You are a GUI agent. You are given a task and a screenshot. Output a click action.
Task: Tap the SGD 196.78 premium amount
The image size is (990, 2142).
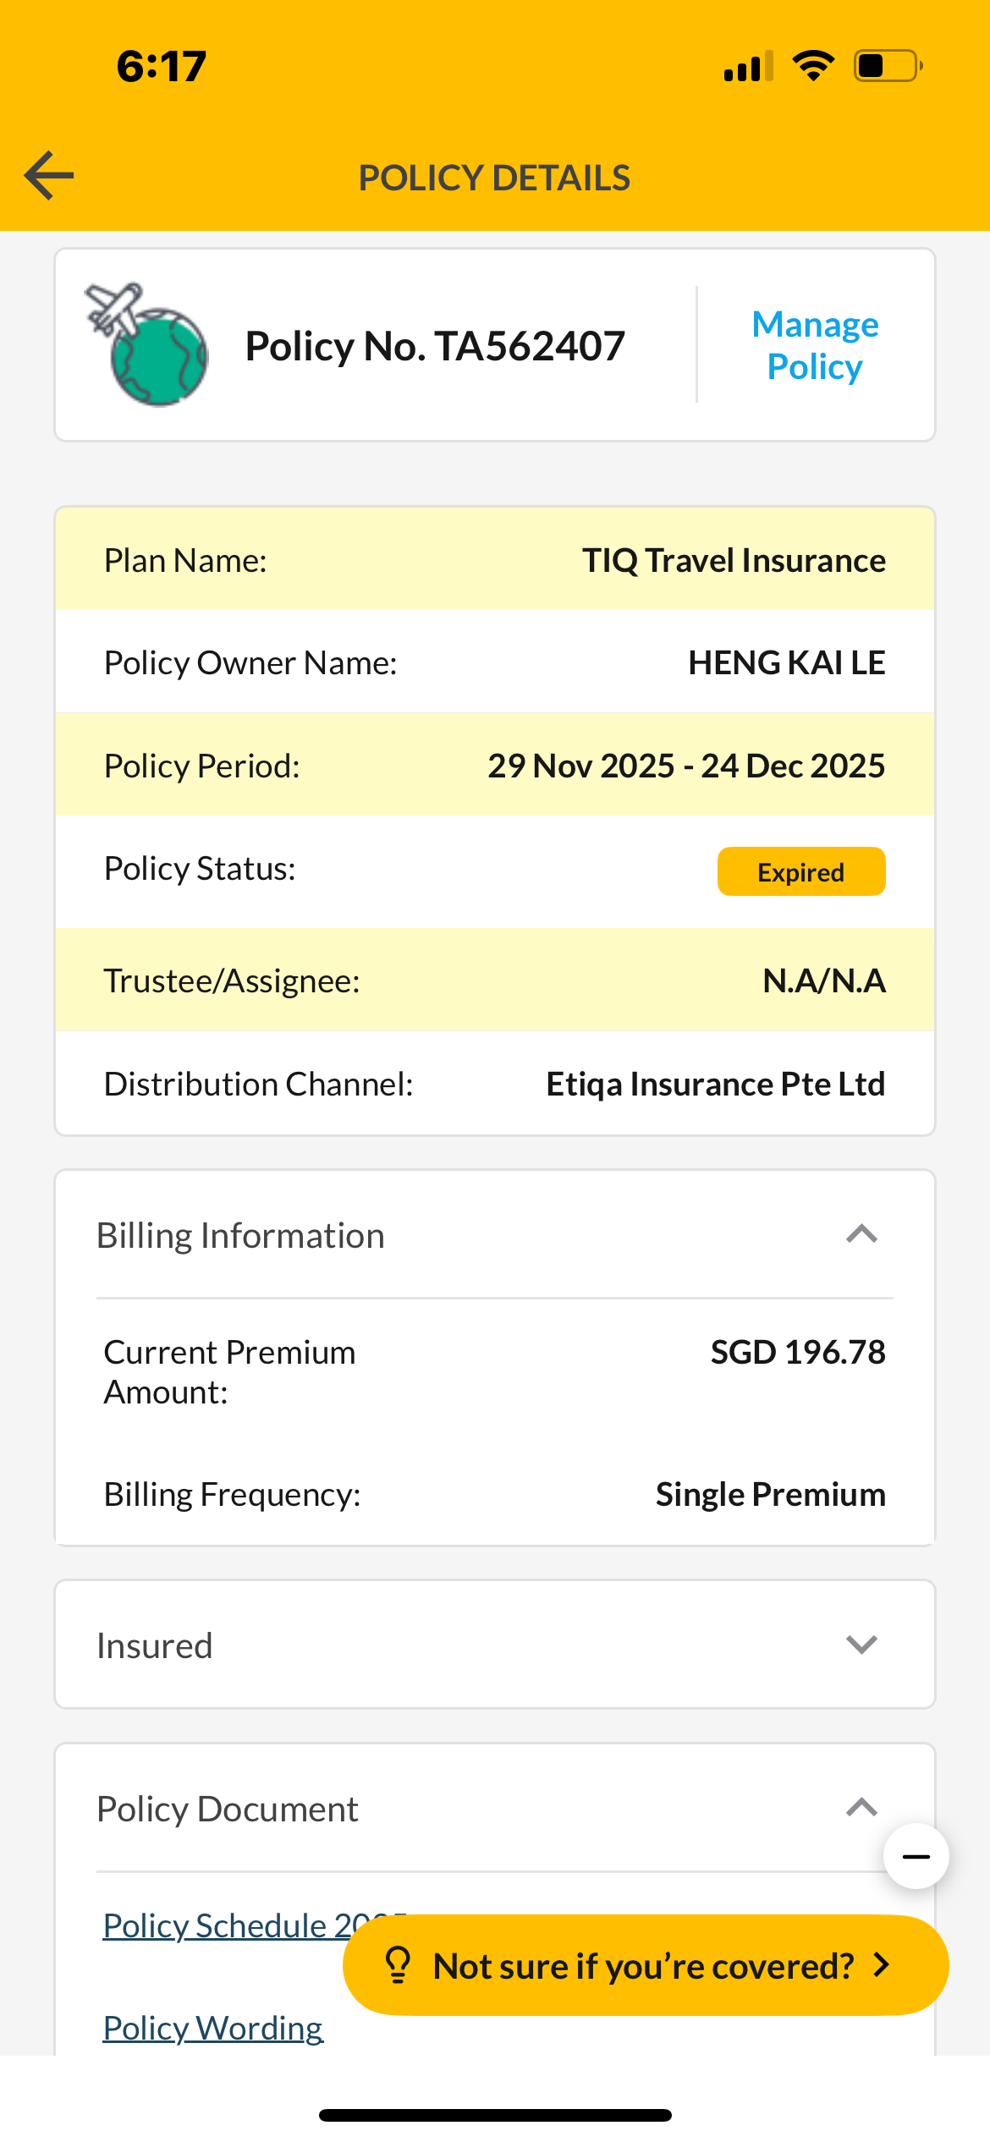(x=797, y=1352)
